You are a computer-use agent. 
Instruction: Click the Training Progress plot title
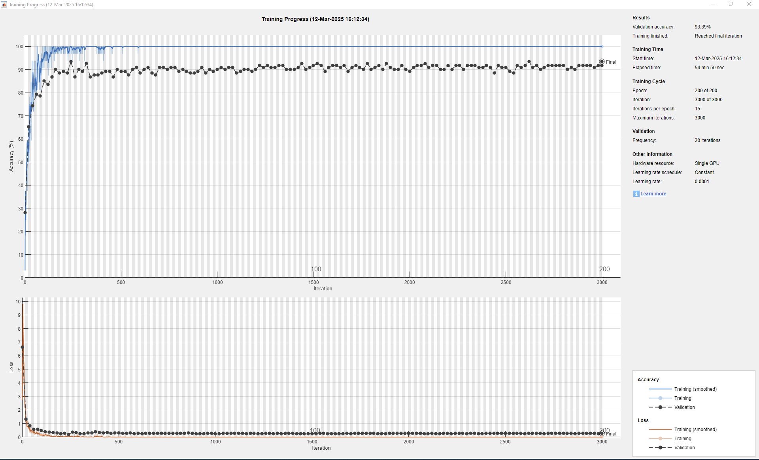(315, 19)
